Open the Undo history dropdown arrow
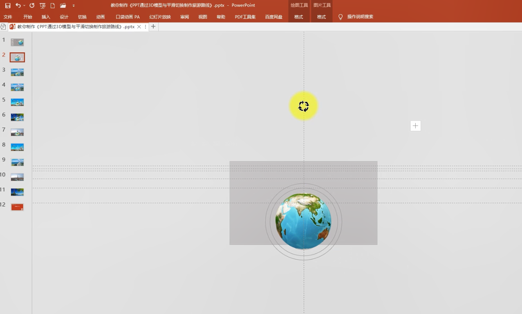Screen dimensions: 522x314 coord(24,5)
